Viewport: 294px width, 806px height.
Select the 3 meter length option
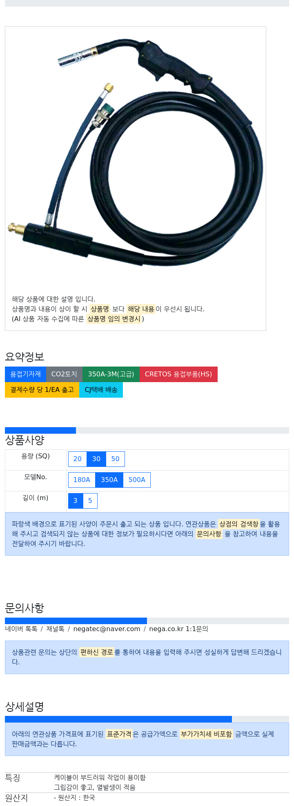(x=76, y=501)
